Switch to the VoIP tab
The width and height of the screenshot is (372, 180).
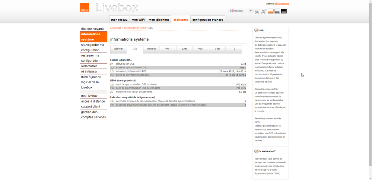[x=201, y=49]
